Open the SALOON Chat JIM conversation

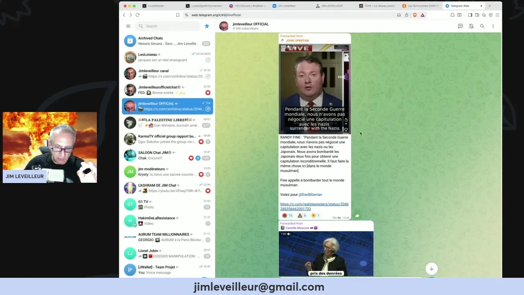click(167, 155)
